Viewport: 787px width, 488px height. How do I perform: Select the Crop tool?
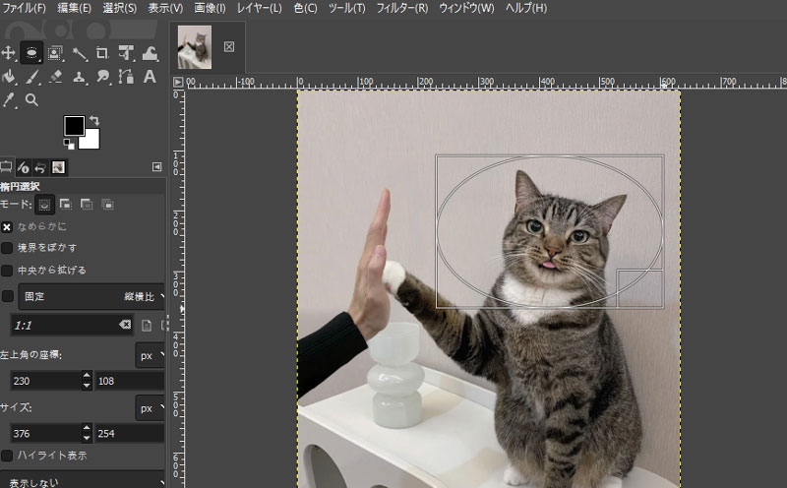click(x=102, y=53)
